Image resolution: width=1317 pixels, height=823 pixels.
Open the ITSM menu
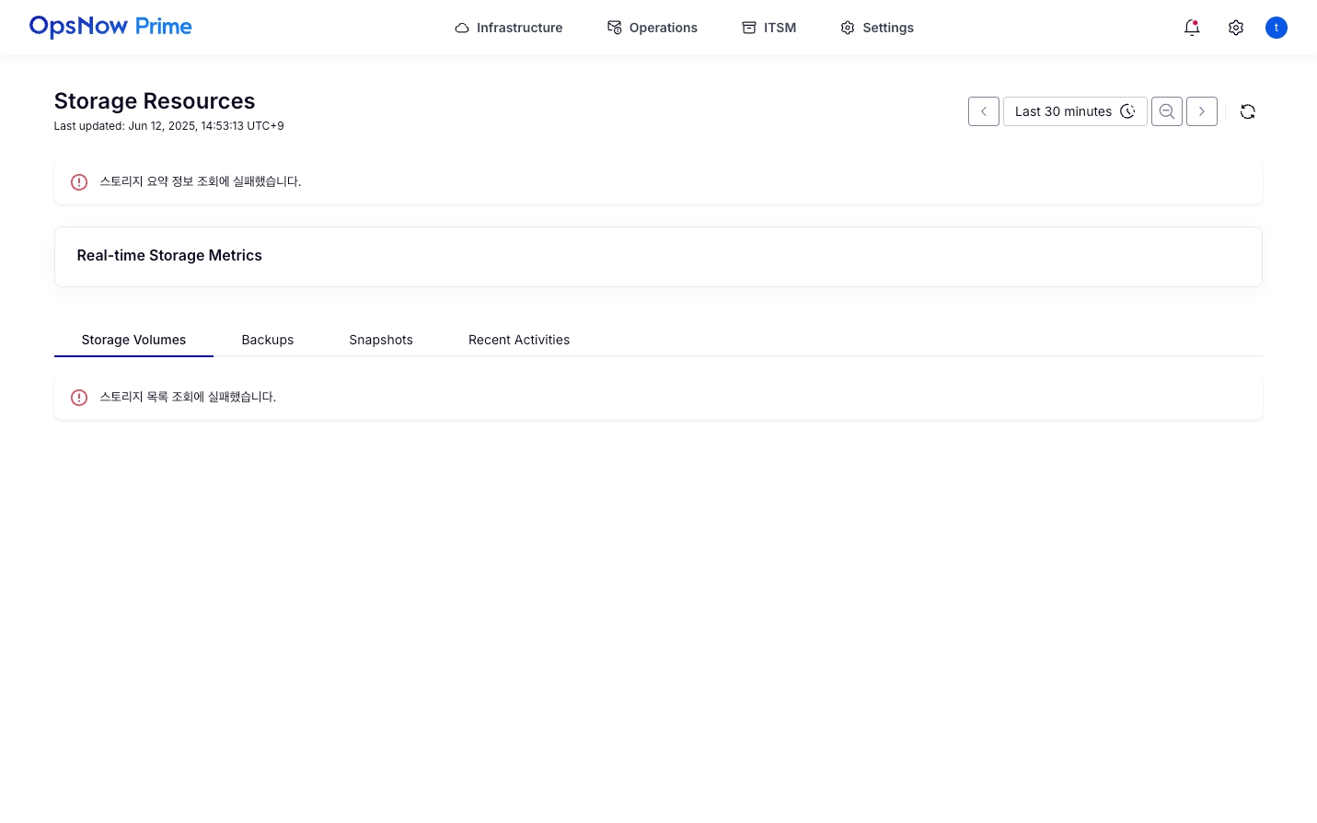point(768,28)
